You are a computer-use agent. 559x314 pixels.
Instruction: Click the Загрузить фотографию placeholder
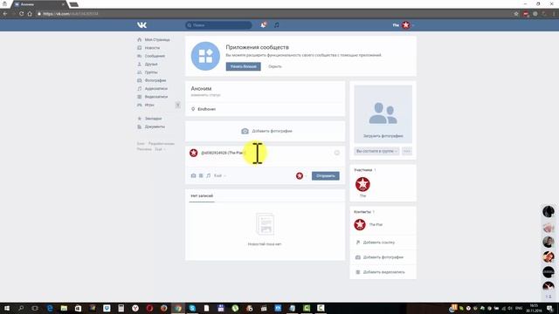pyautogui.click(x=383, y=114)
